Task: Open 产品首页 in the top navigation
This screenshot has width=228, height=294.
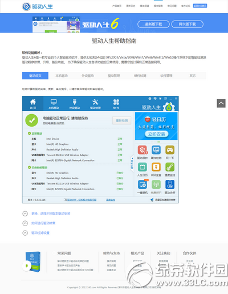Action: 117,6
